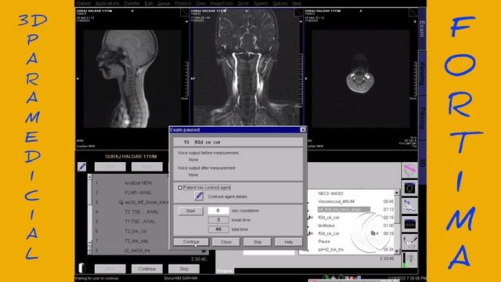Viewport: 501px width, 282px height.
Task: Click the corner marker icon of coronal image segment
Action: pos(298,13)
